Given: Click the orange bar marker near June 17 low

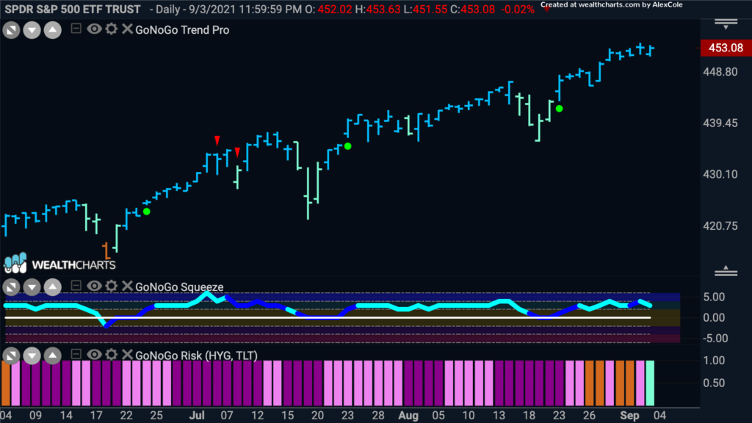Looking at the screenshot, I should (106, 250).
